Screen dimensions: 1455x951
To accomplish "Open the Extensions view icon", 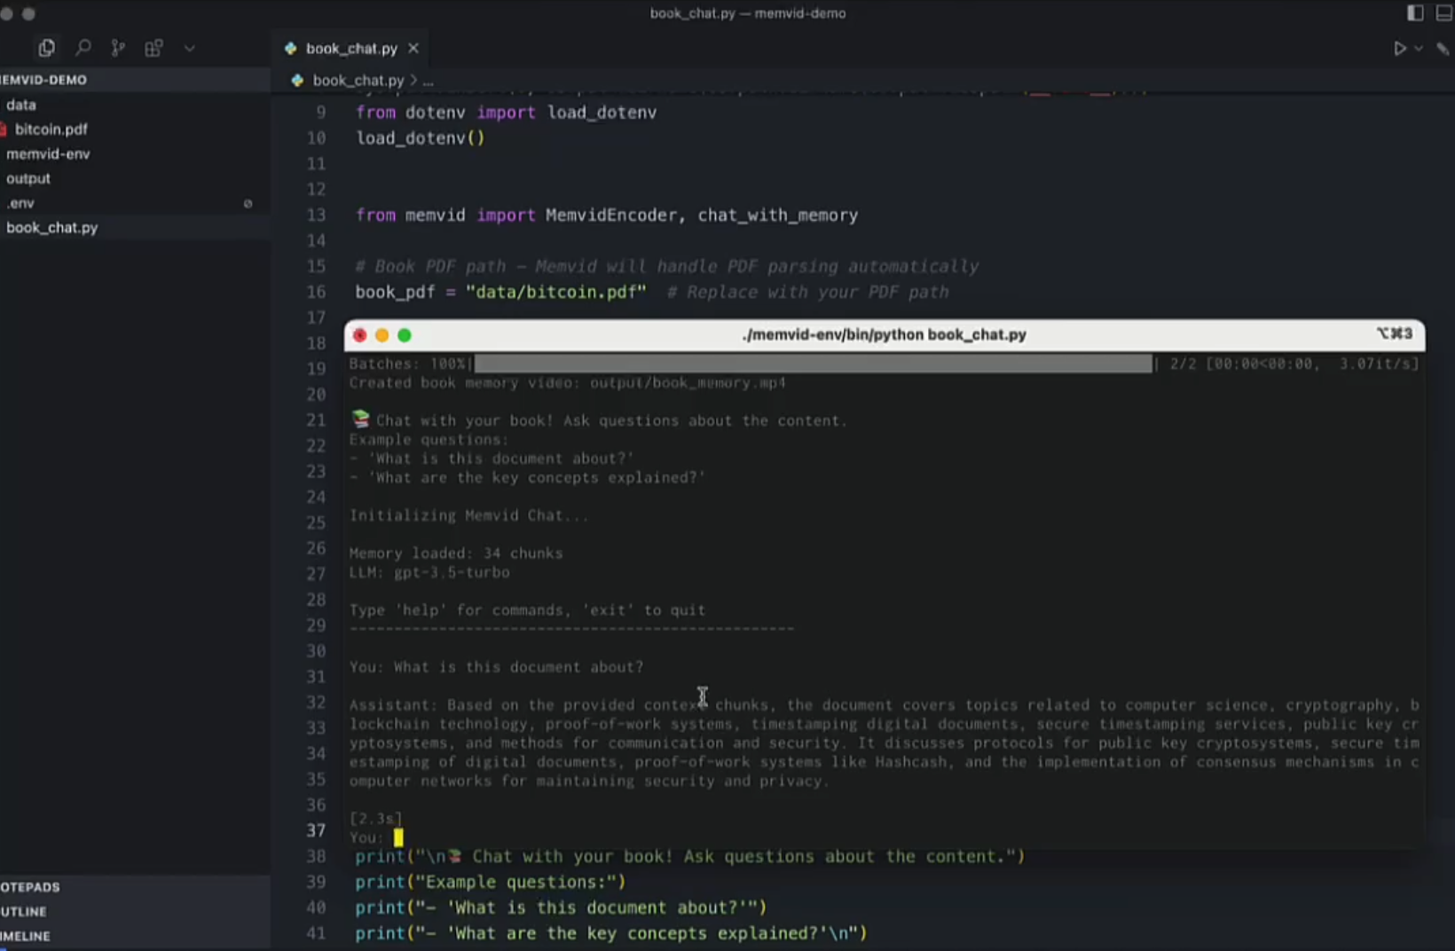I will coord(153,48).
